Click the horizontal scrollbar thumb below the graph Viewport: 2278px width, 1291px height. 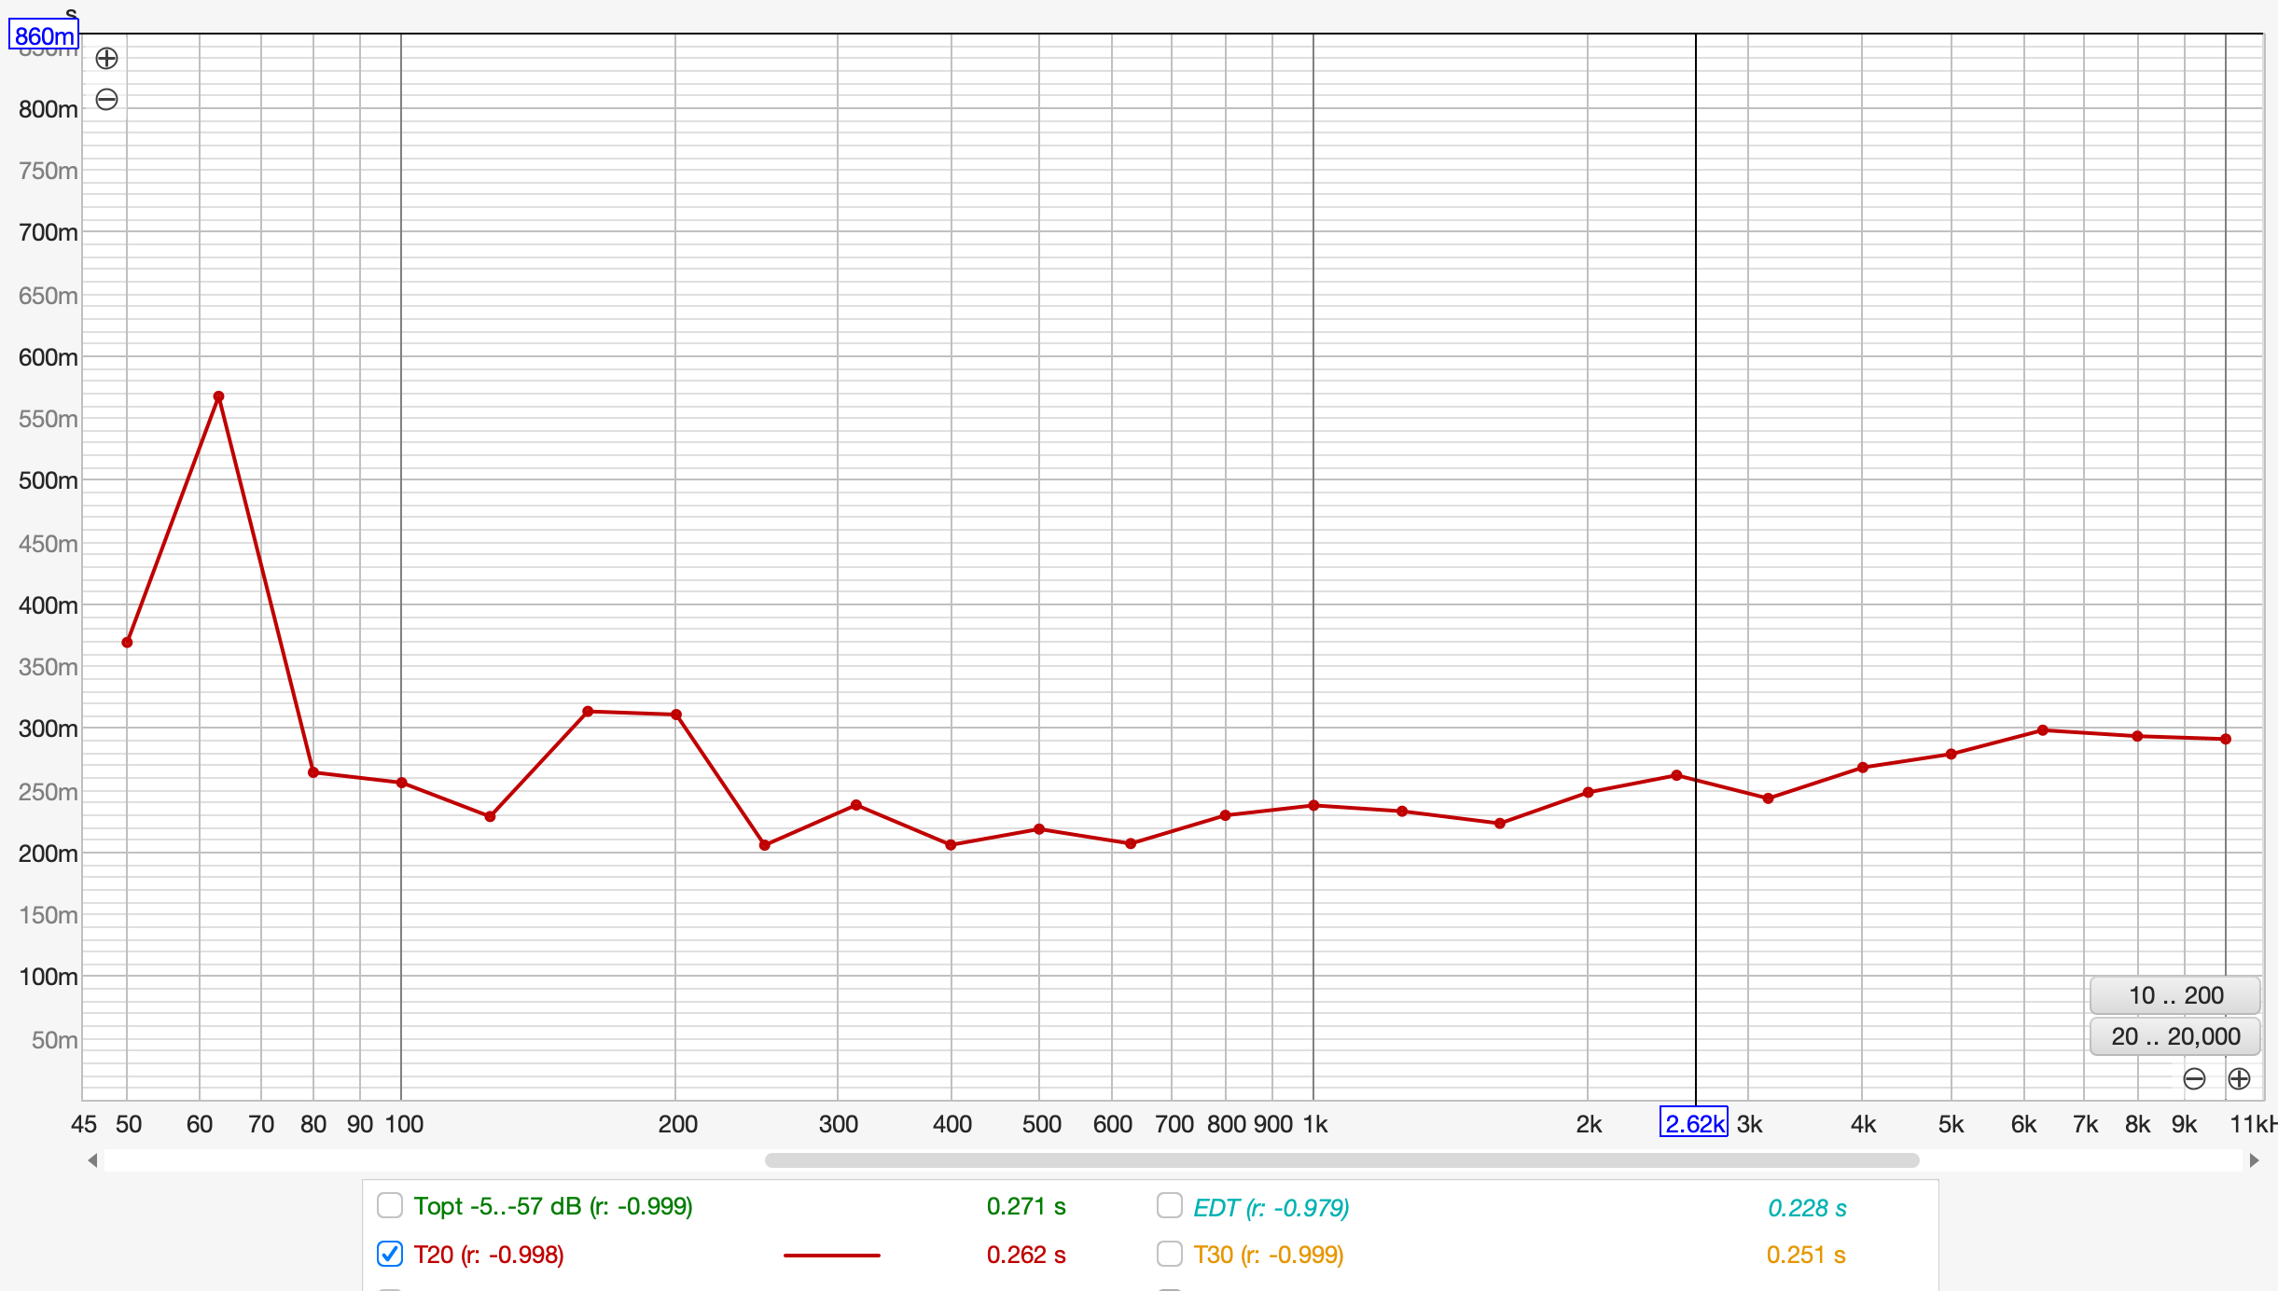[1341, 1160]
